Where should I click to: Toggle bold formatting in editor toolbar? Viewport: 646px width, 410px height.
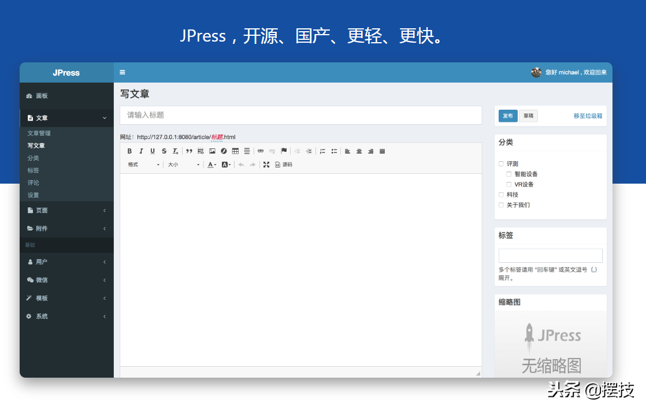(129, 151)
